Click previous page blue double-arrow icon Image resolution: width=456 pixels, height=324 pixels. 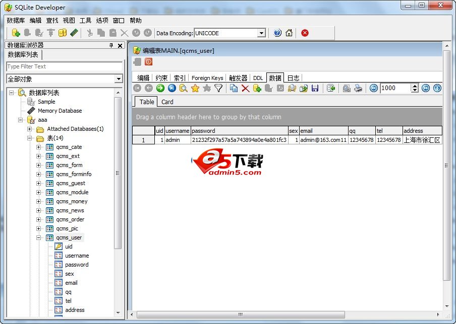coord(374,88)
